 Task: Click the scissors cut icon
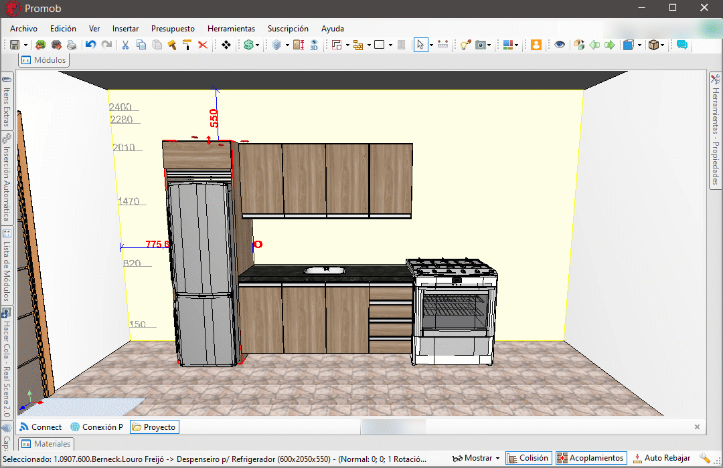[125, 45]
